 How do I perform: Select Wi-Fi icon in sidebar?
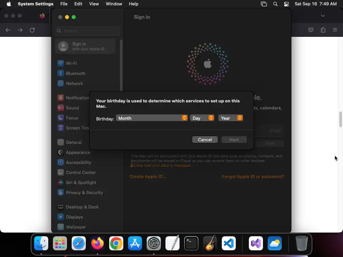(x=61, y=63)
